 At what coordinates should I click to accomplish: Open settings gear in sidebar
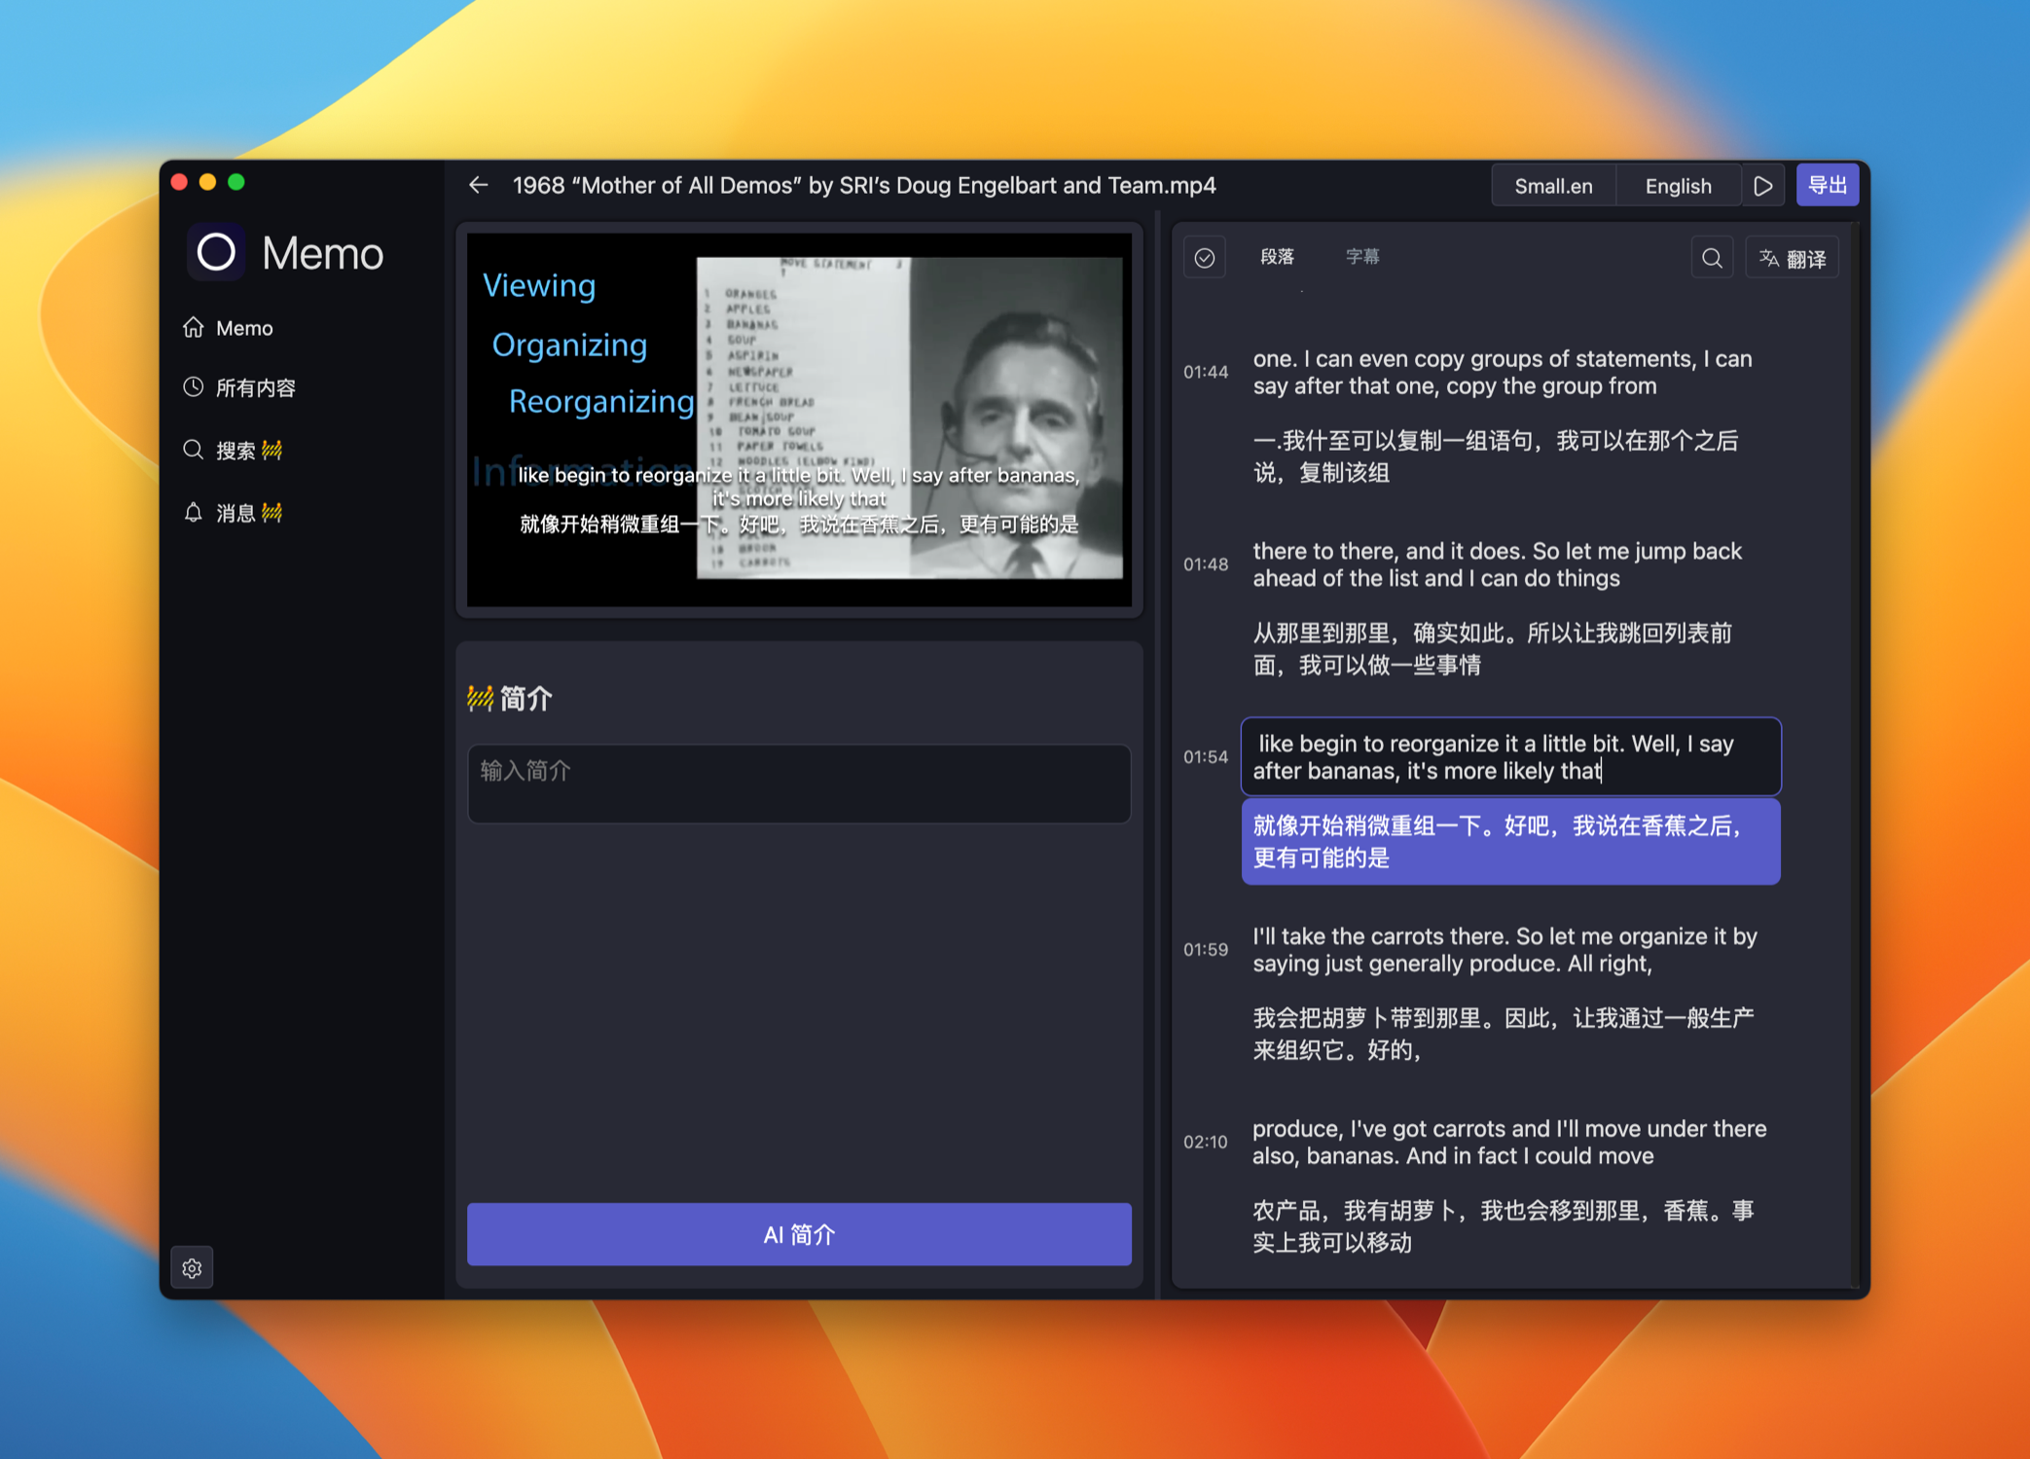[192, 1267]
